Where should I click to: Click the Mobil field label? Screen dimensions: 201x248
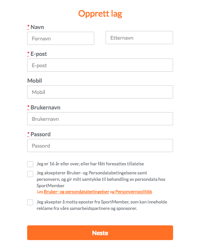(x=35, y=81)
